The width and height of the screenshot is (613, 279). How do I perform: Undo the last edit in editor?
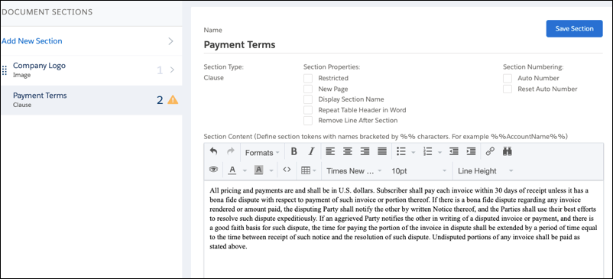coord(213,151)
